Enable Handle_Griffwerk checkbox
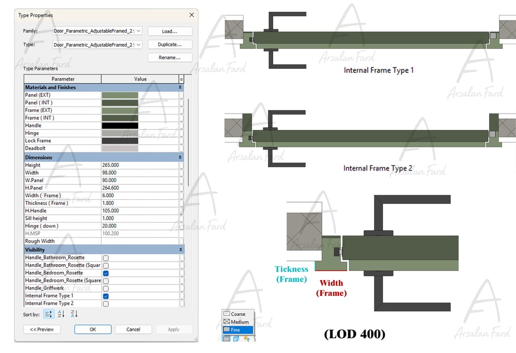This screenshot has height=353, width=516. [106, 288]
